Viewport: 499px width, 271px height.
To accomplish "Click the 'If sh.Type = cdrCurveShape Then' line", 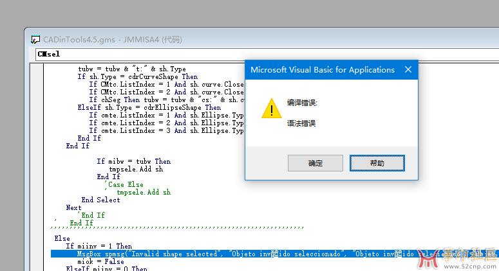I will click(138, 77).
